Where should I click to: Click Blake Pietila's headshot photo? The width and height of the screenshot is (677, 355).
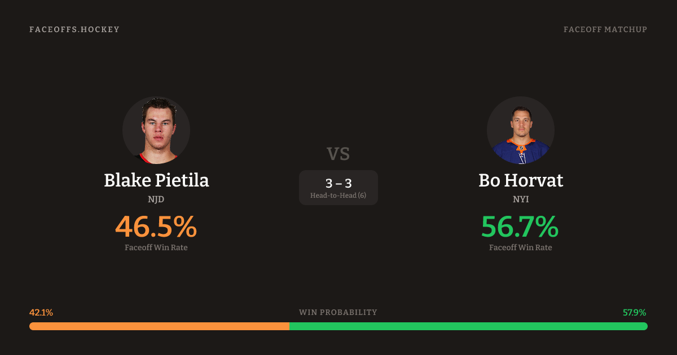pyautogui.click(x=156, y=130)
